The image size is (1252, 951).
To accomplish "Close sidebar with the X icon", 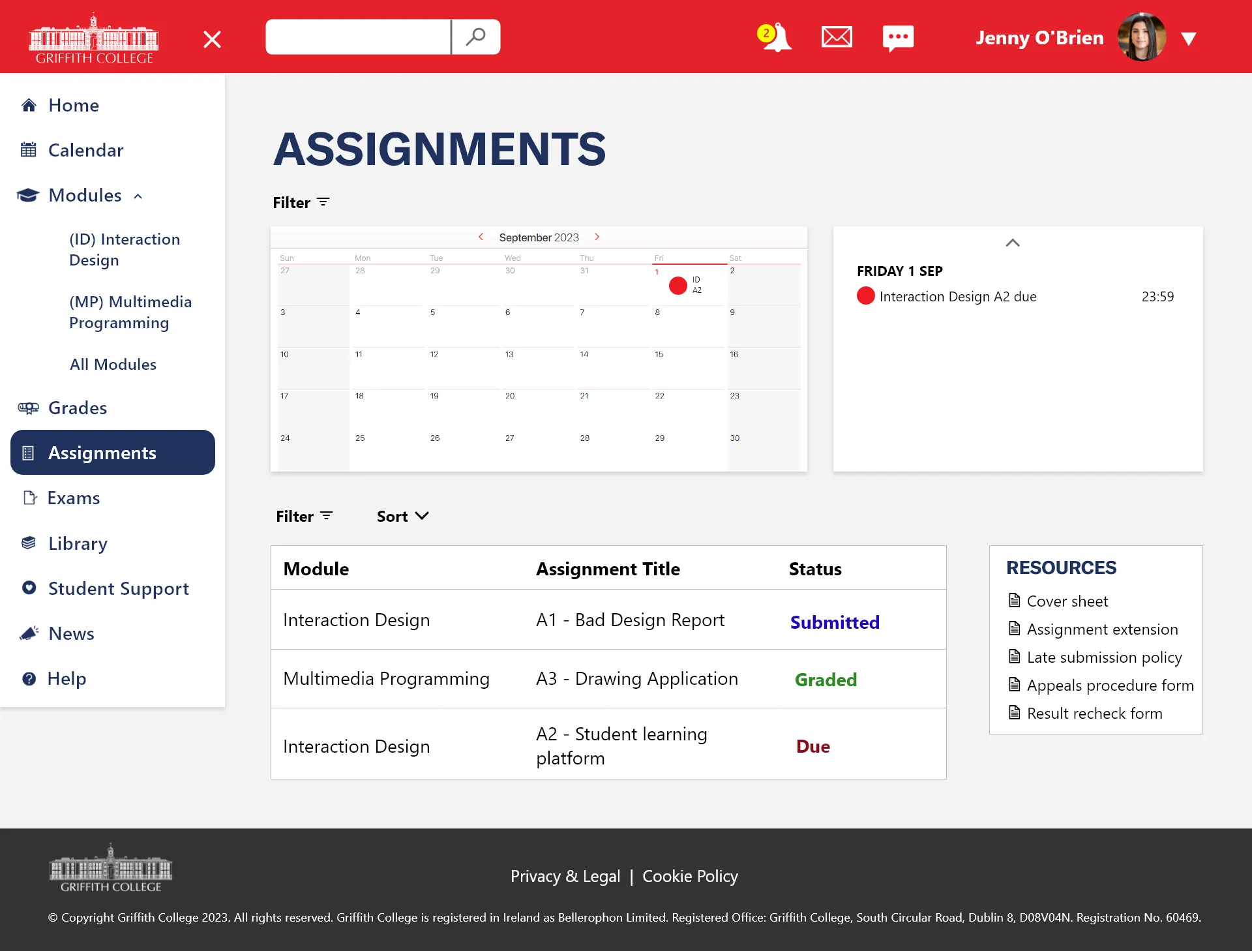I will click(212, 39).
